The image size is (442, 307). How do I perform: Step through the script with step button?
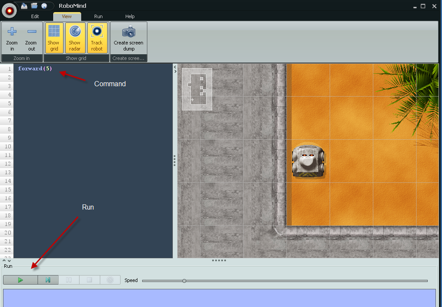pos(48,280)
